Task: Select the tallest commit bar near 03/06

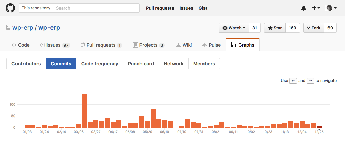Action: tap(85, 111)
